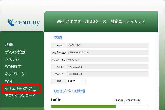The image size is (165, 110).
Task: Open the 言語 language dropdown
Action: coord(76,81)
